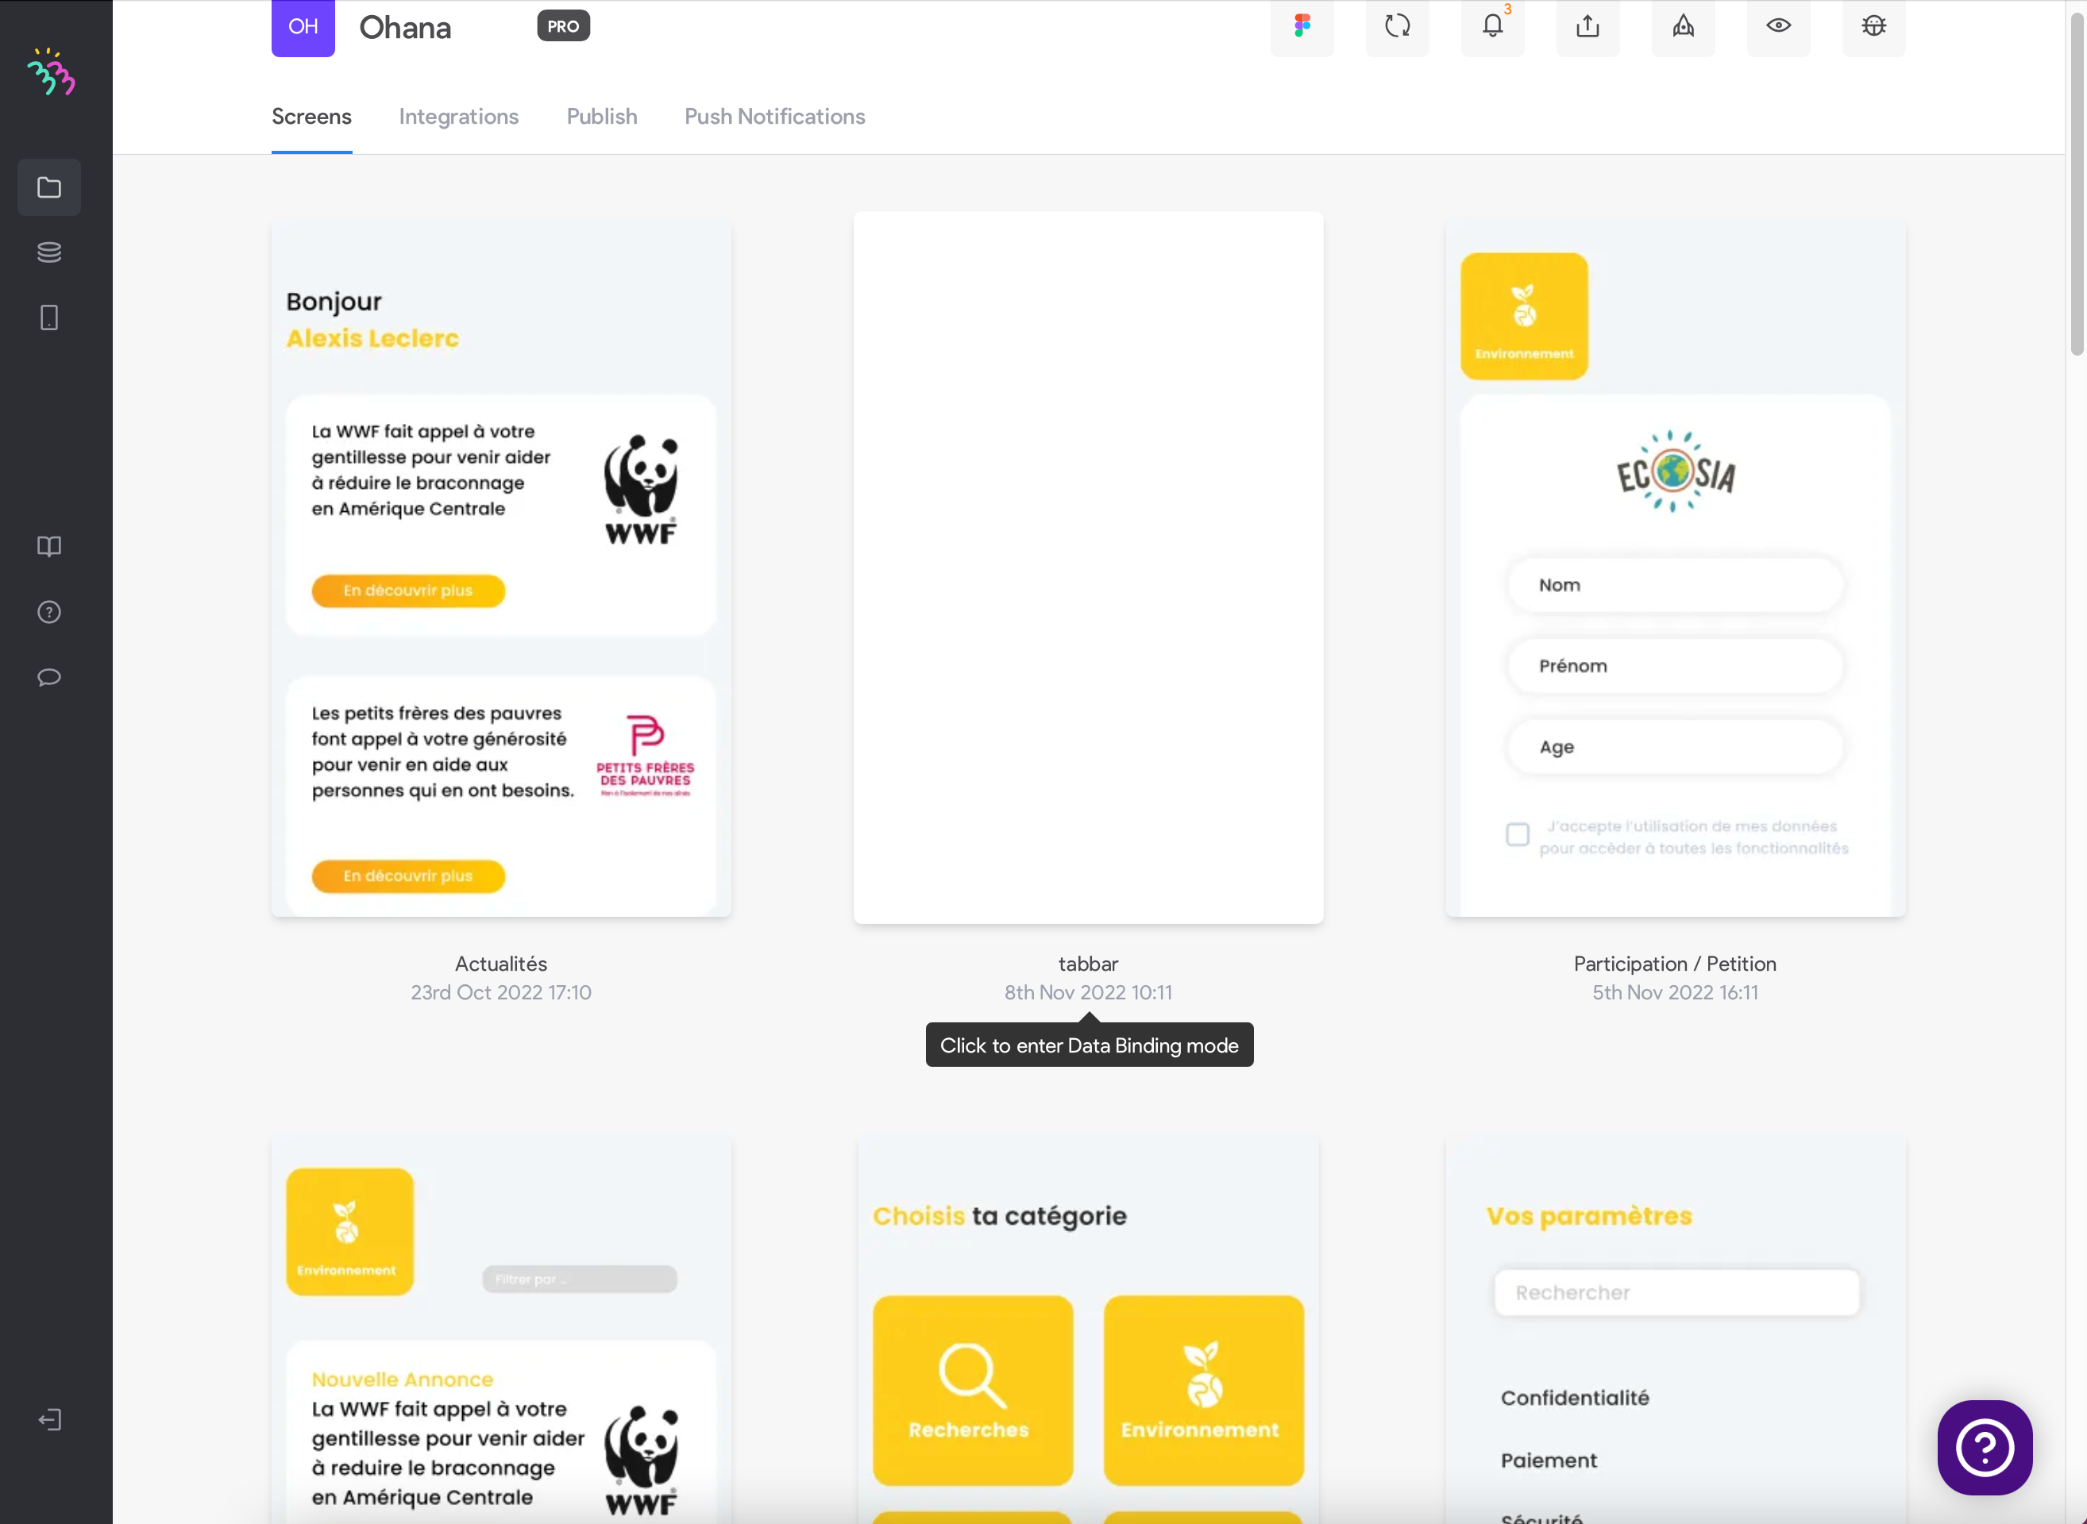Switch to the Publish tab

point(602,116)
